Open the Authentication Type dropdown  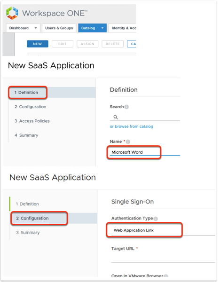[163, 230]
